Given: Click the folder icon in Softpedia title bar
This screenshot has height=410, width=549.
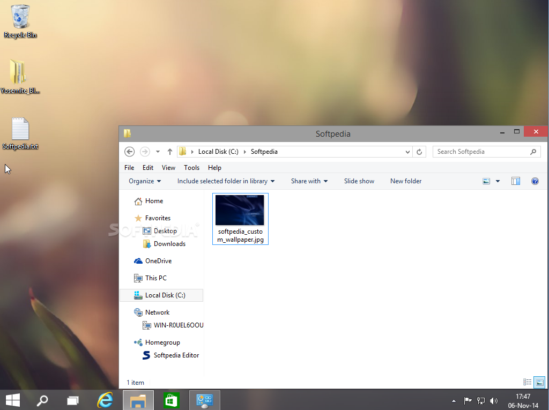Looking at the screenshot, I should 127,133.
